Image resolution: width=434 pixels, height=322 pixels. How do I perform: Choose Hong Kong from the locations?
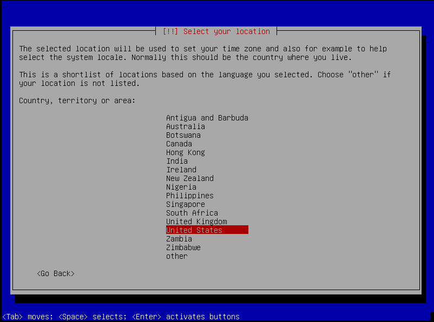pos(185,152)
